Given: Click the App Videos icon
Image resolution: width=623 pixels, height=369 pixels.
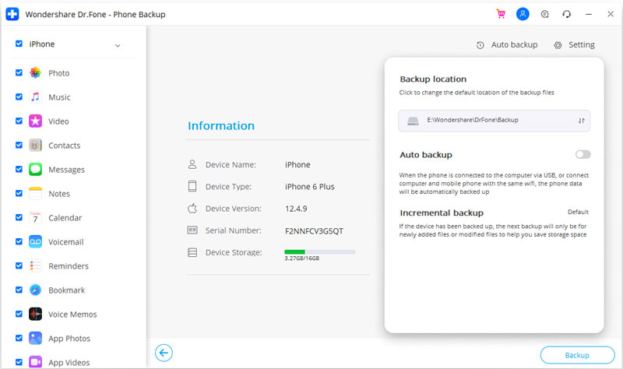Looking at the screenshot, I should (35, 362).
